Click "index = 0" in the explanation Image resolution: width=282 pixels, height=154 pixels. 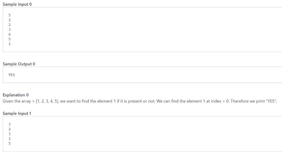click(x=220, y=101)
